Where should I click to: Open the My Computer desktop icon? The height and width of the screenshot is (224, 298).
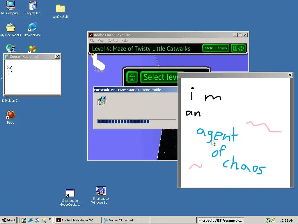coord(10,8)
